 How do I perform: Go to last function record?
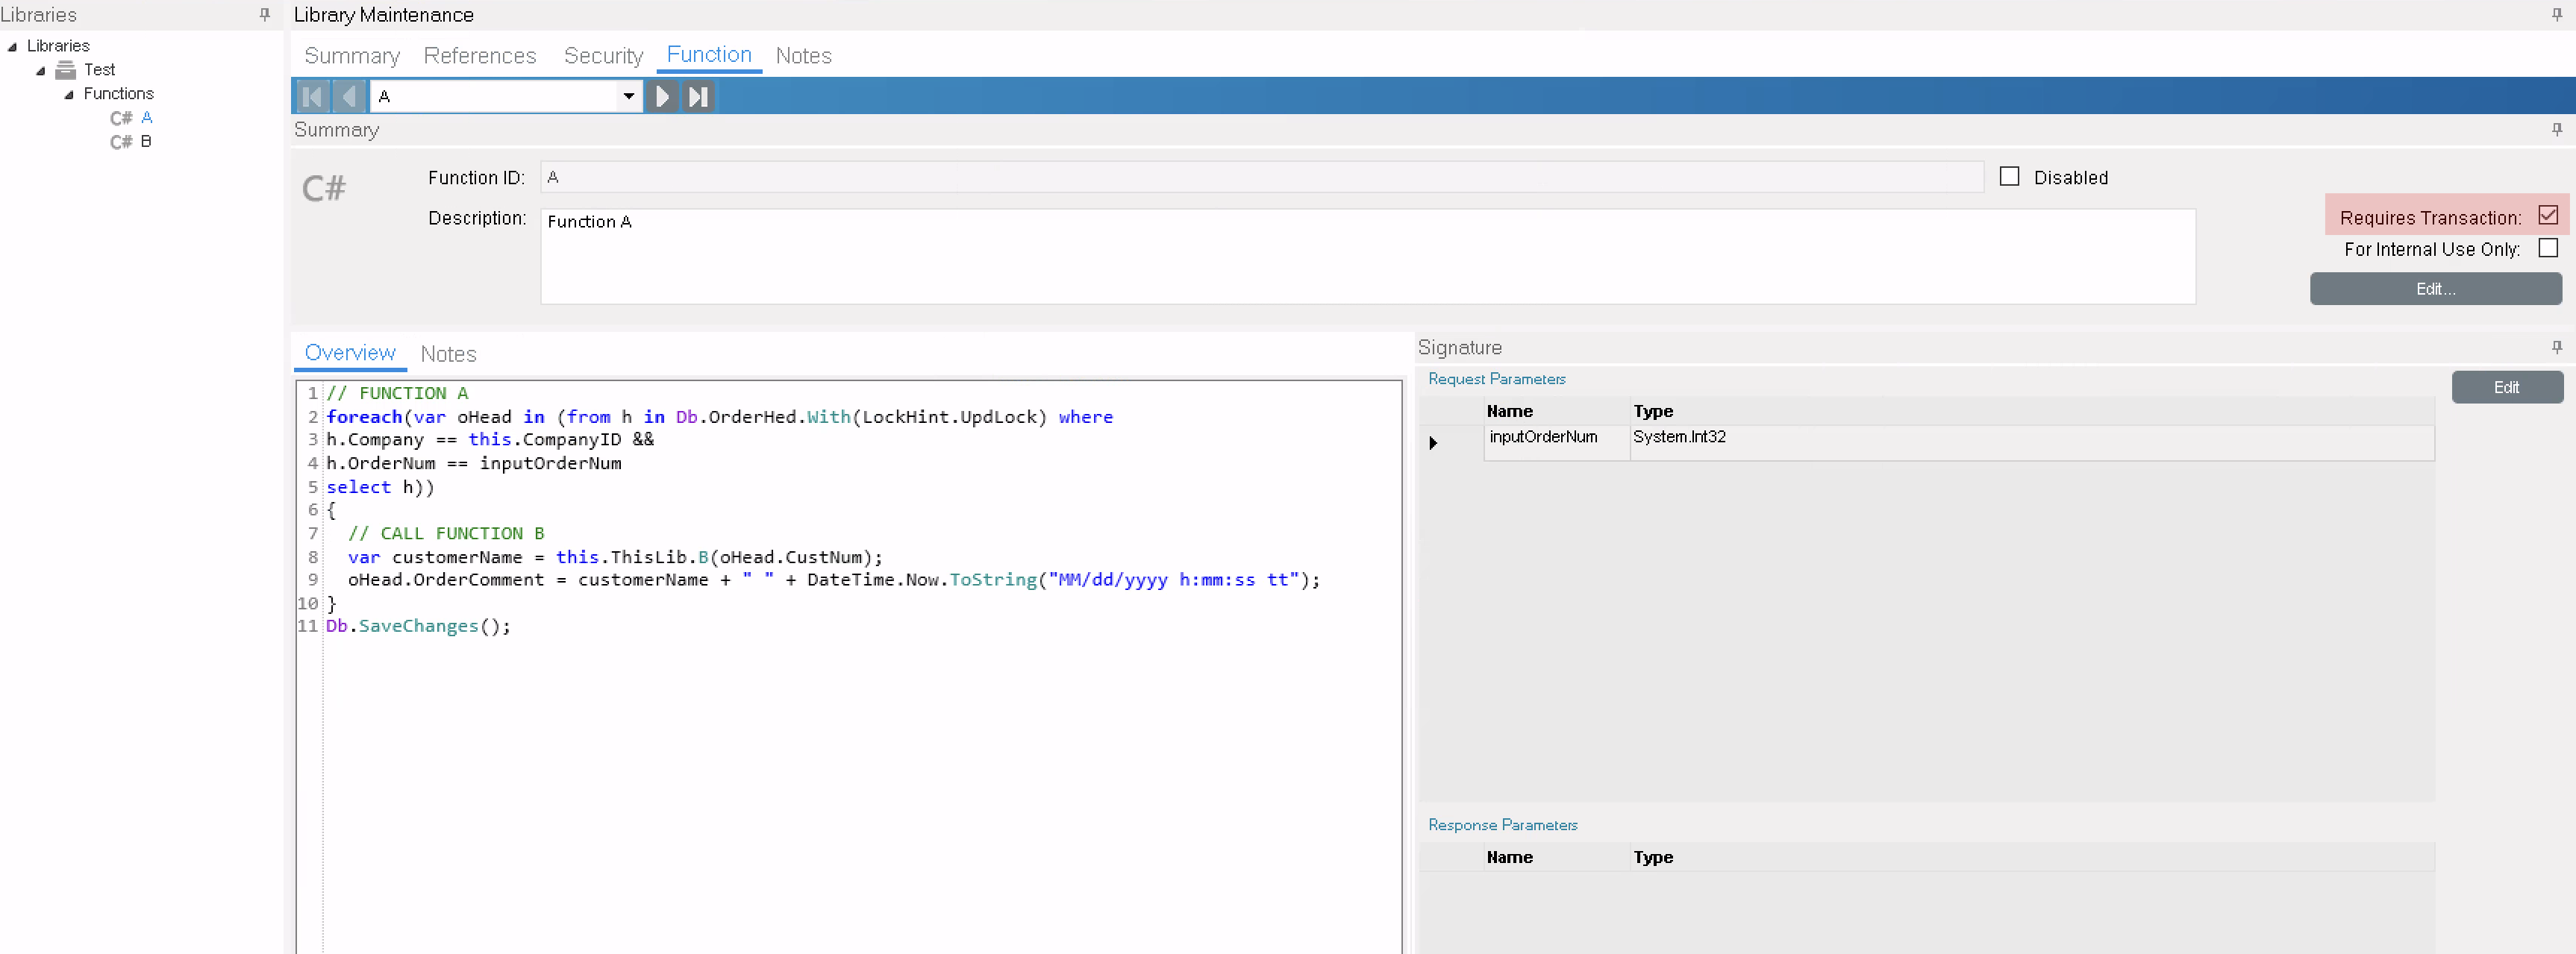coord(698,97)
